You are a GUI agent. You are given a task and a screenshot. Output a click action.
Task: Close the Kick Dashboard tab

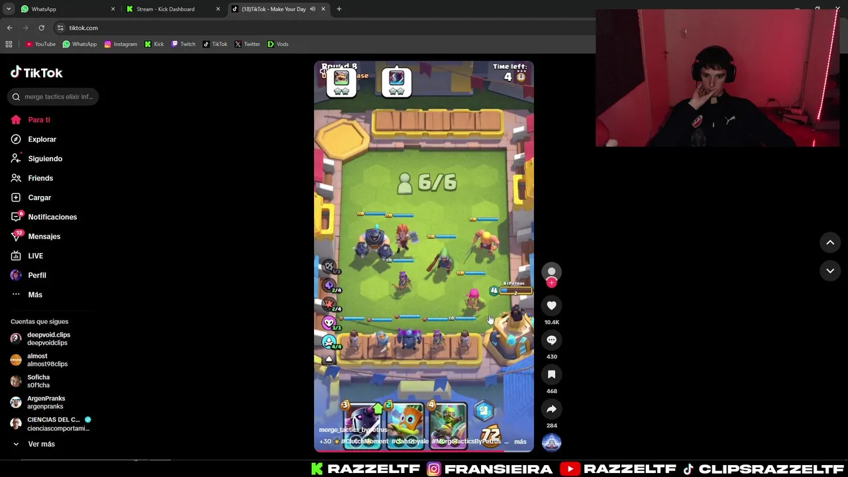point(218,9)
